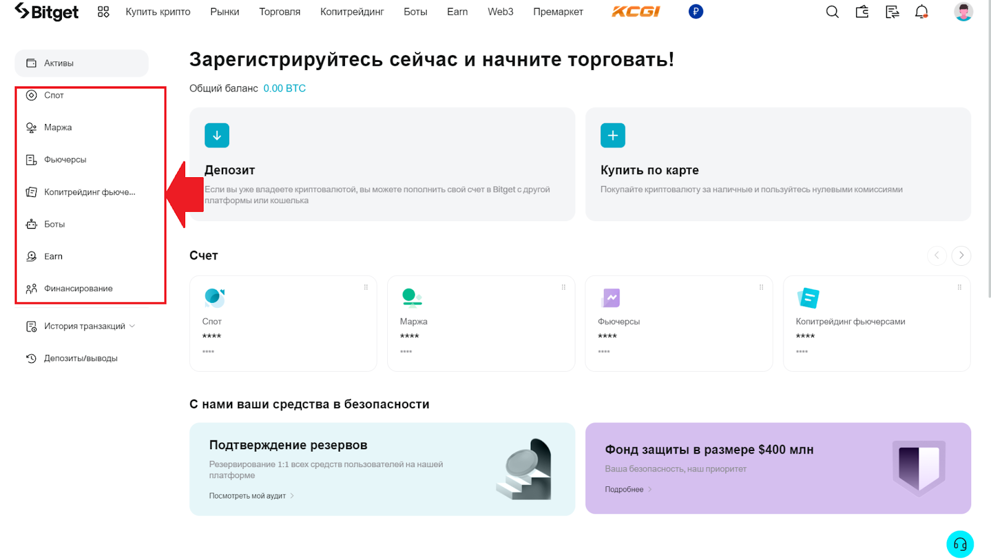This screenshot has height=560, width=991.
Task: Open the wallet icon in header
Action: pyautogui.click(x=862, y=12)
